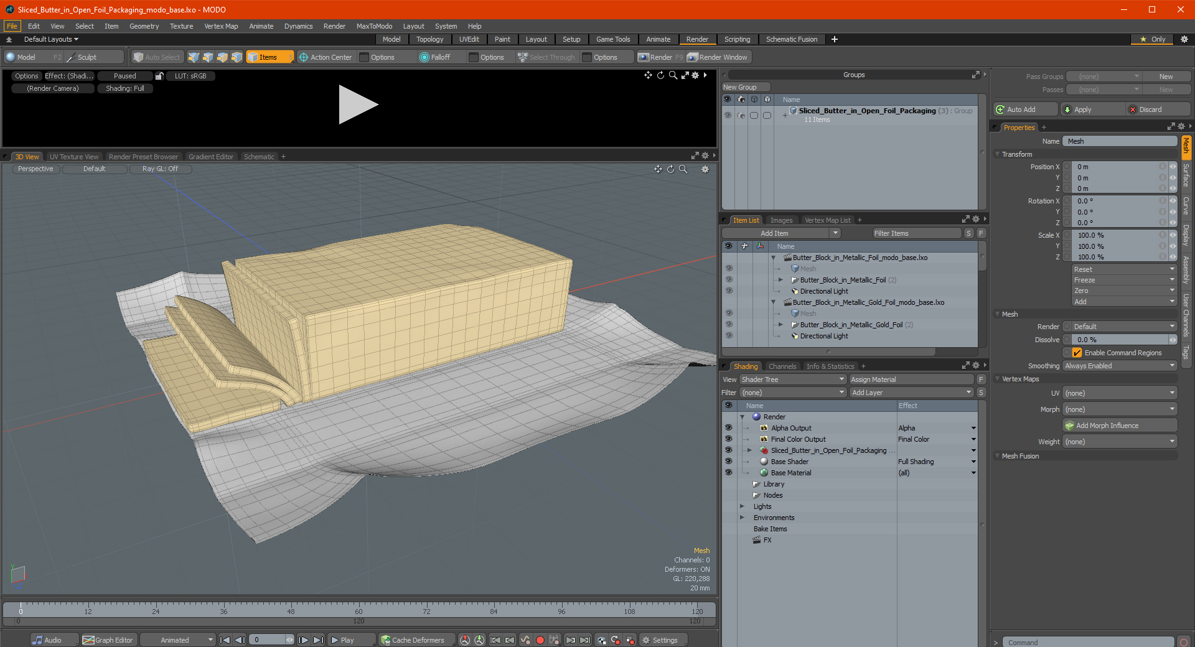This screenshot has width=1195, height=647.
Task: Expand Butter_Block_in_Metallic_Gold_Foil tree item
Action: click(x=780, y=325)
